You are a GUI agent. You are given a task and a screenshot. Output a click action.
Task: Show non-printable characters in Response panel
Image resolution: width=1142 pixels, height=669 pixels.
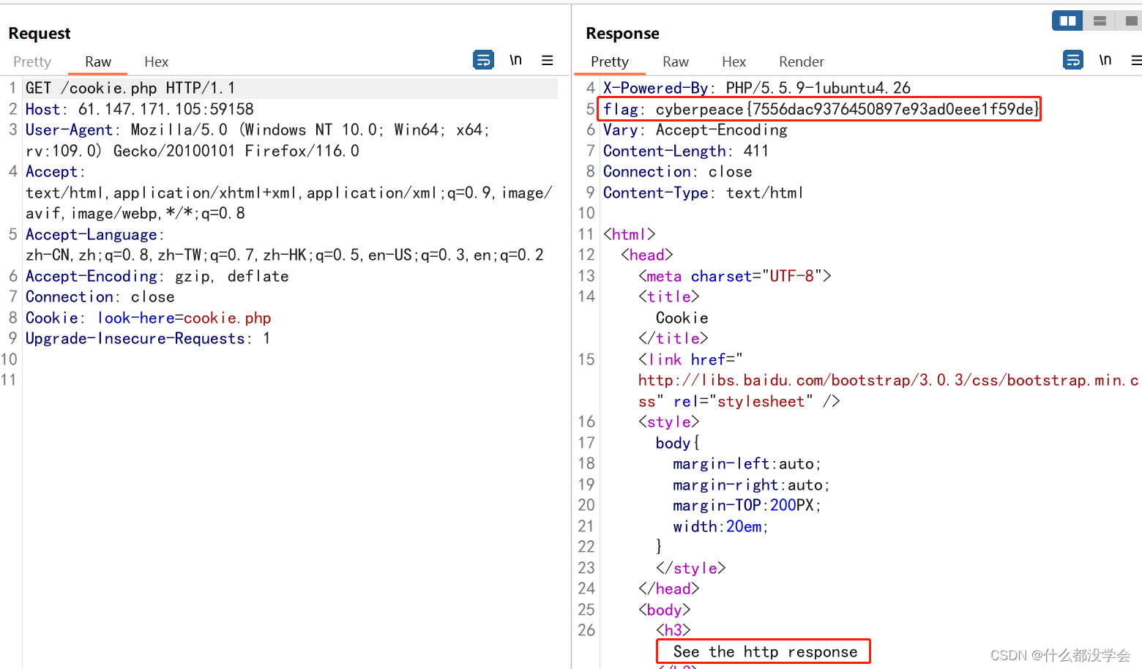[x=1105, y=60]
